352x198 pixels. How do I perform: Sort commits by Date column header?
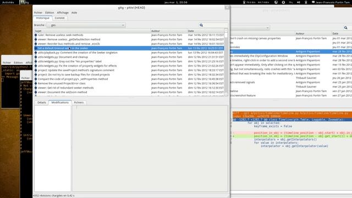pyautogui.click(x=205, y=31)
